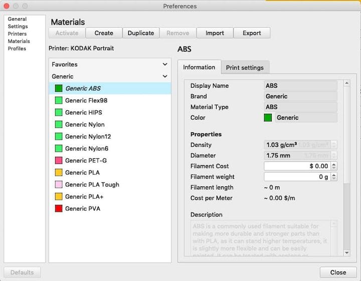Screen dimensions: 361x281
Task: Switch to the Print settings tab
Action: [245, 68]
